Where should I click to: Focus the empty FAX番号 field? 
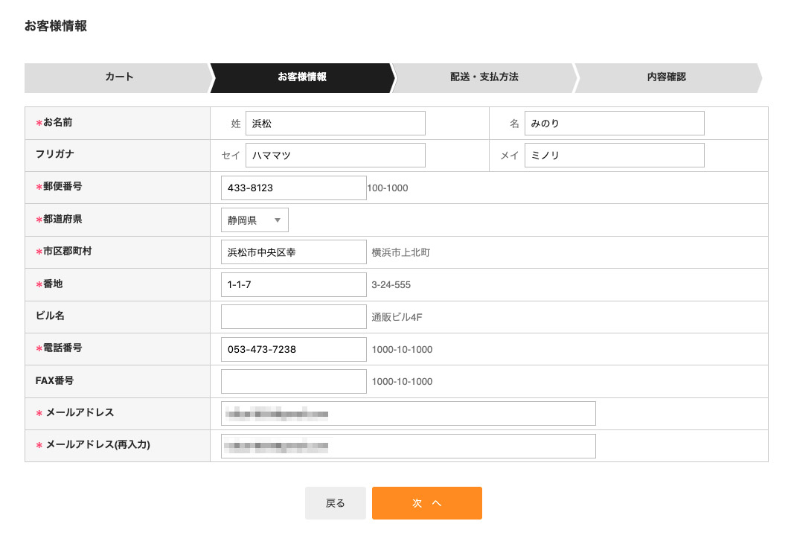click(293, 381)
